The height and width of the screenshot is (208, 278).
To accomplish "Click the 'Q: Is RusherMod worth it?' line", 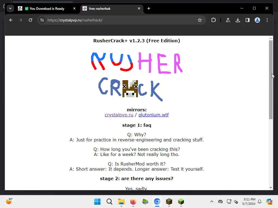I will pyautogui.click(x=137, y=164).
